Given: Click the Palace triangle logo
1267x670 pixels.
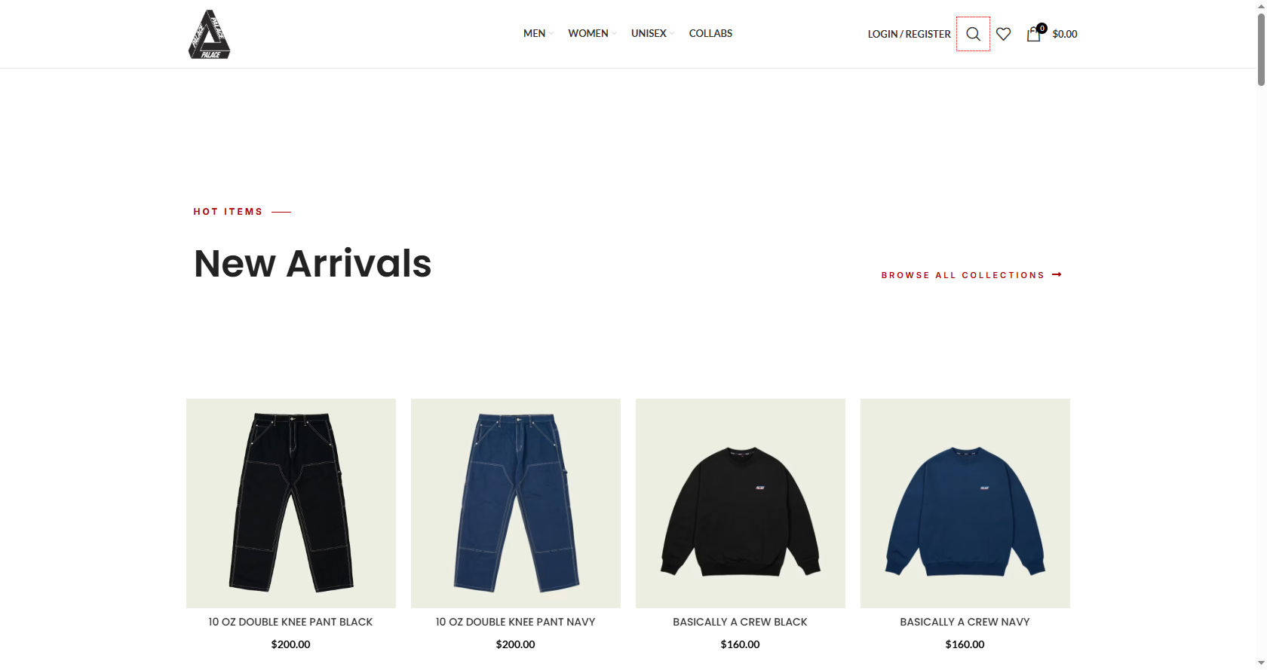Looking at the screenshot, I should click(x=209, y=34).
